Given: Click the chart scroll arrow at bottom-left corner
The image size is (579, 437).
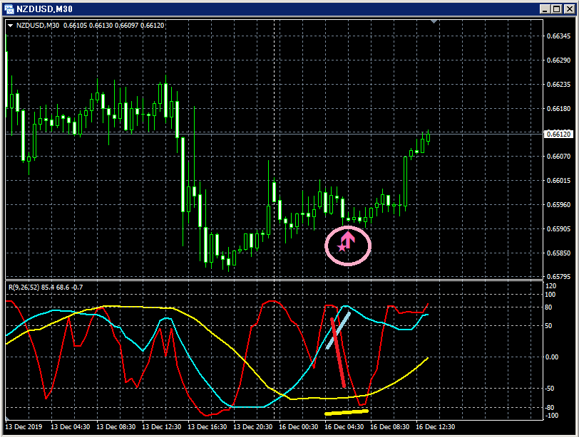Looking at the screenshot, I should point(6,418).
